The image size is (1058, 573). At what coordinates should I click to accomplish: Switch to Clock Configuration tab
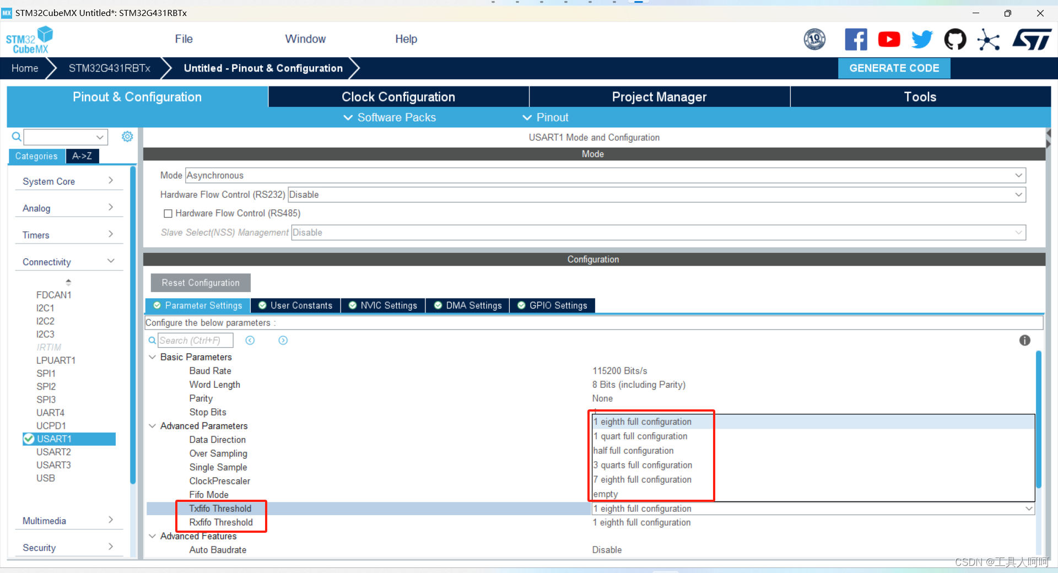tap(398, 97)
